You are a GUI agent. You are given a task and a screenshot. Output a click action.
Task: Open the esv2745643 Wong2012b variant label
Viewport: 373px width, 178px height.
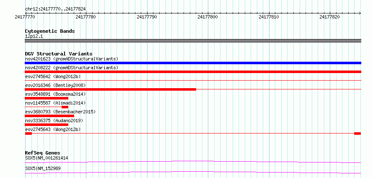pos(53,129)
